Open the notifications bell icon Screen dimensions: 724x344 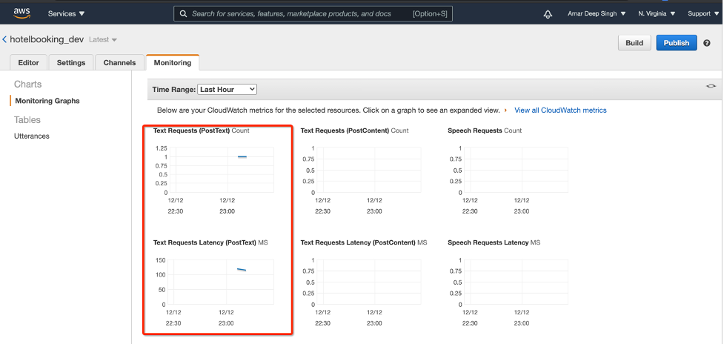click(548, 14)
